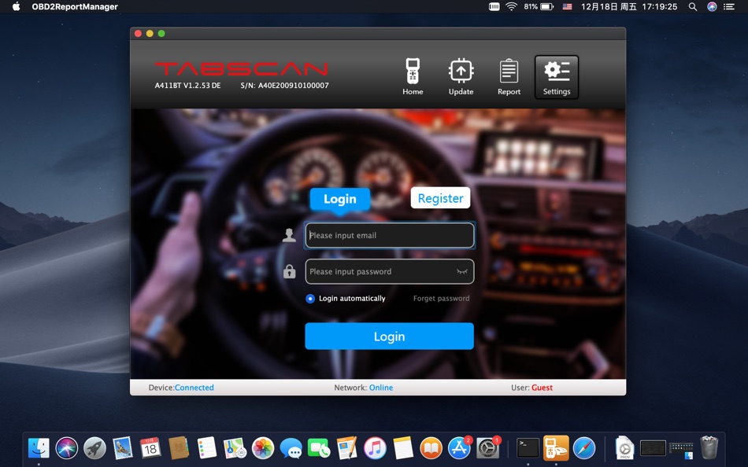This screenshot has height=467, width=748.
Task: Open Photos from the Dock
Action: click(263, 448)
